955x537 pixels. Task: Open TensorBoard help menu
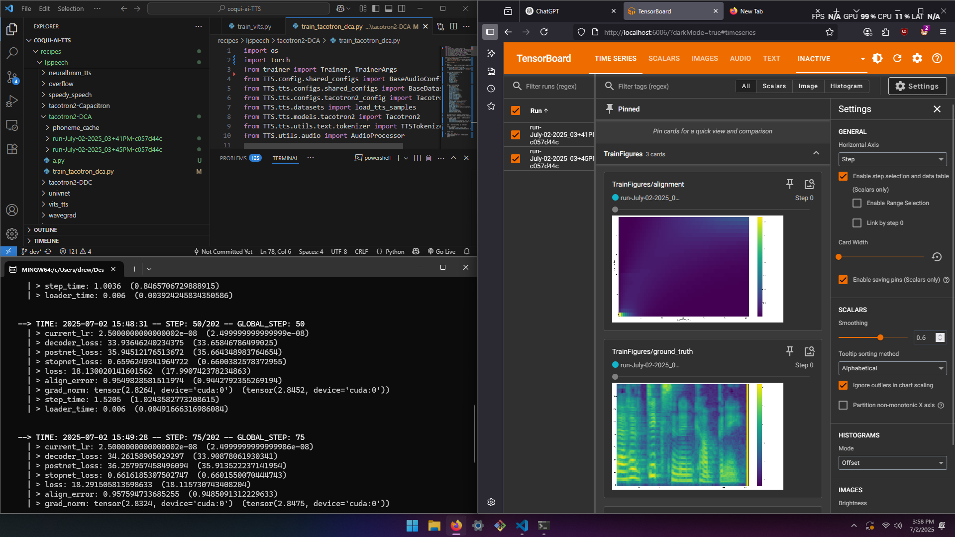coord(937,58)
